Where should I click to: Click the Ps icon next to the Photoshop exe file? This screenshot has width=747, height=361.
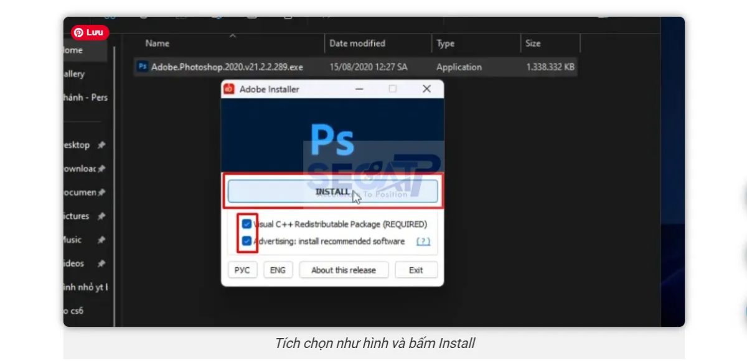pos(141,67)
